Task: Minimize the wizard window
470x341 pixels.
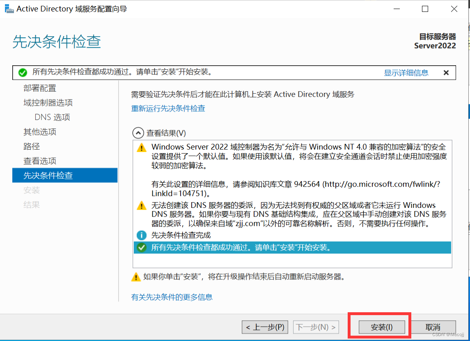Action: click(397, 9)
